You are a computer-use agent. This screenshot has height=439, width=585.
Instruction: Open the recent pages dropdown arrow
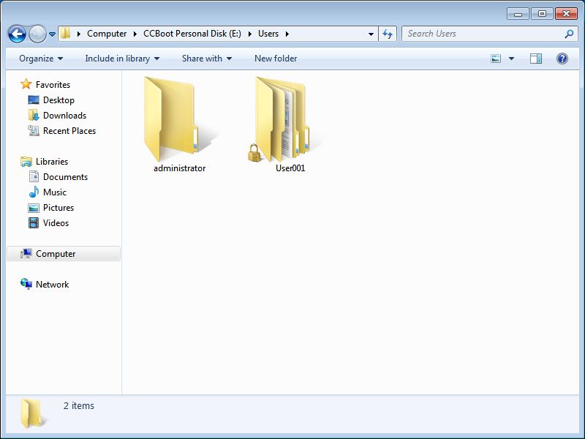point(52,34)
